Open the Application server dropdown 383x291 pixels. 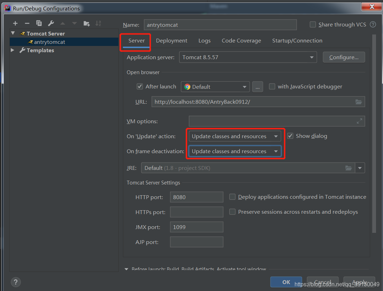(248, 57)
